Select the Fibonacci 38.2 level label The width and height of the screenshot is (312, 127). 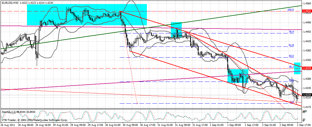tap(291, 67)
